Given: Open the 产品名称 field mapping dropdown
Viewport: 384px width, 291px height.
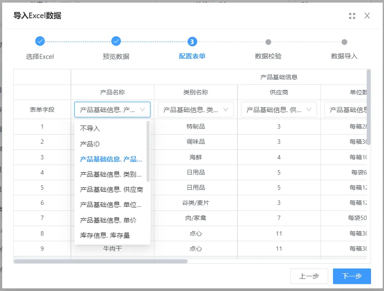Looking at the screenshot, I should pos(112,110).
